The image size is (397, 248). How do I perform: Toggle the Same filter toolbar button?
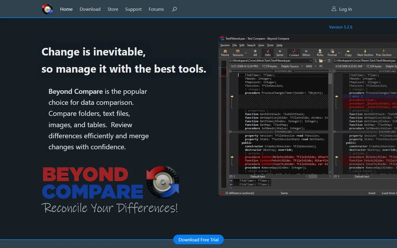[x=280, y=53]
